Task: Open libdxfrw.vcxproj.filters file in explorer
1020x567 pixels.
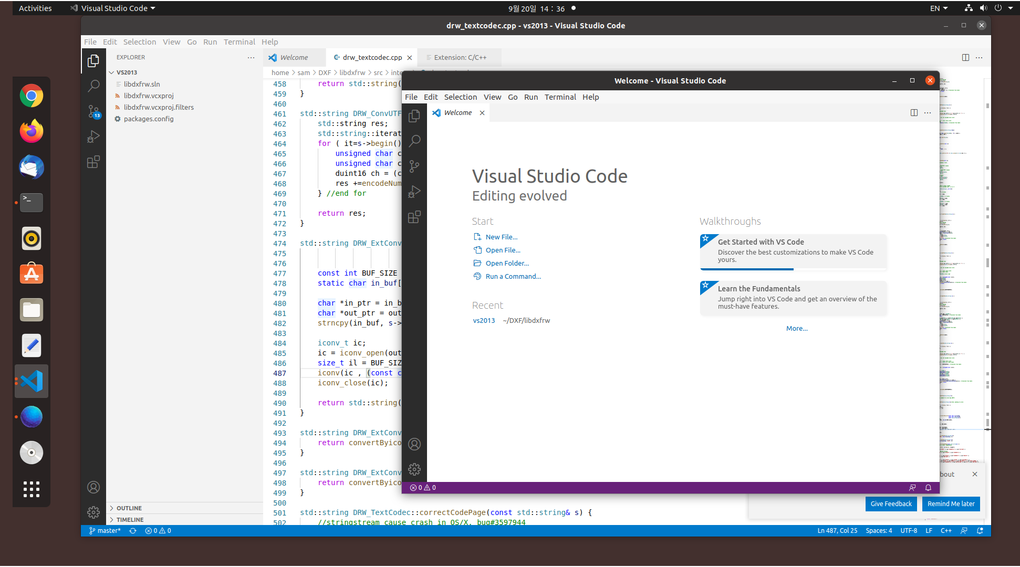Action: tap(159, 107)
